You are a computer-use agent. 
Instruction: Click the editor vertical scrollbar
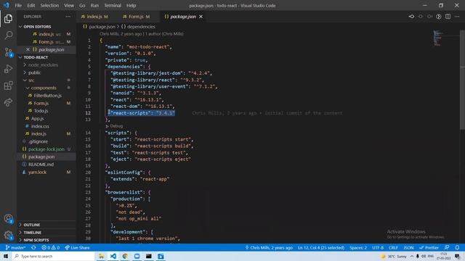tap(462, 80)
